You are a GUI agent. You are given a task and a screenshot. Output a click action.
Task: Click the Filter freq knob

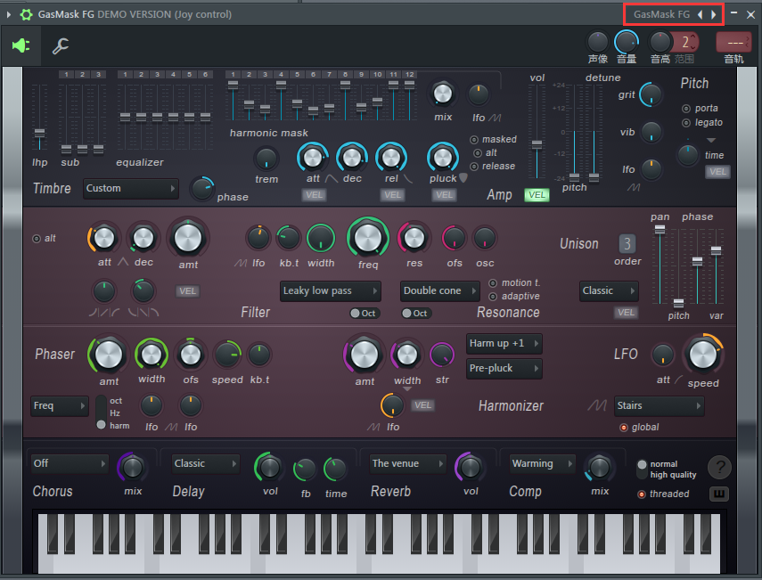(368, 238)
